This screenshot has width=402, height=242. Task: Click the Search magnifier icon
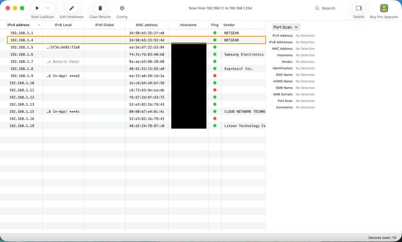[317, 8]
